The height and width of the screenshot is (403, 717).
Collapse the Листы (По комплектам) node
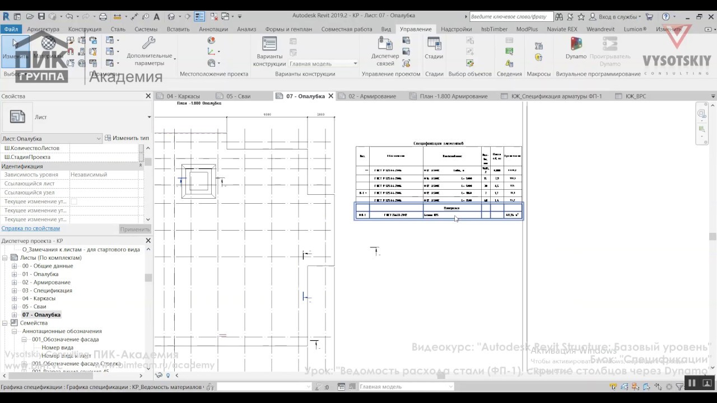tap(5, 258)
